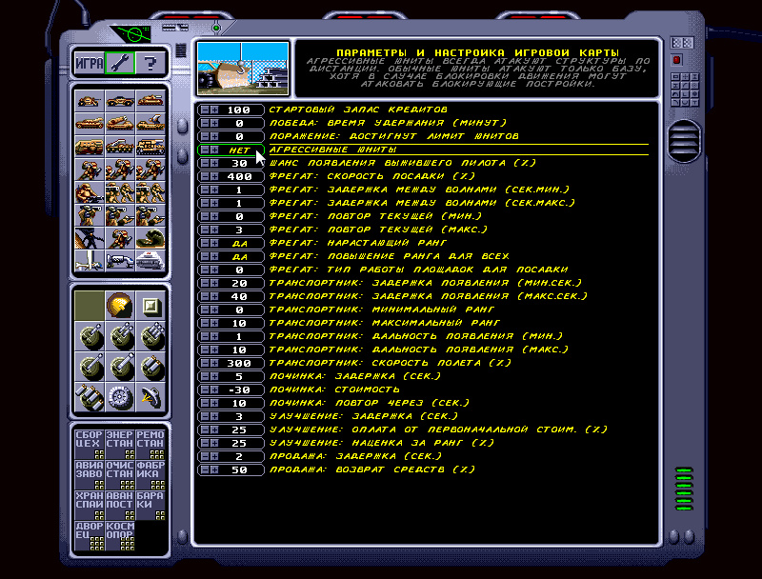Image resolution: width=762 pixels, height=579 pixels.
Task: Select the sonic tank with dish unit
Action: (150, 124)
